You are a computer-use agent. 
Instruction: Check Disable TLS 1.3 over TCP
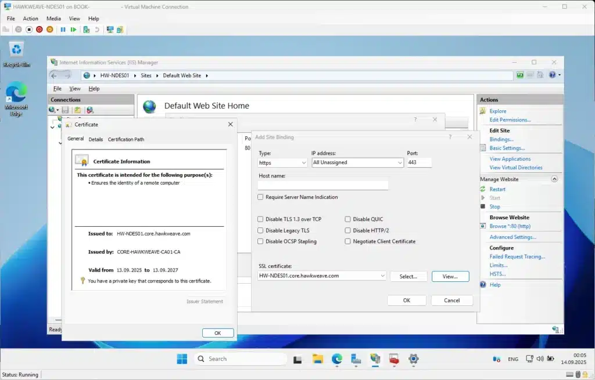point(261,219)
